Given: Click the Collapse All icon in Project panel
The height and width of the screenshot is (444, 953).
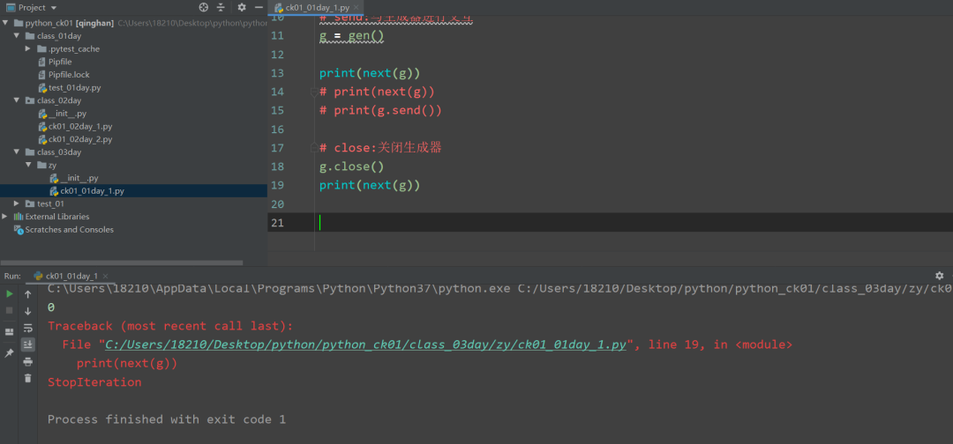Looking at the screenshot, I should click(221, 7).
